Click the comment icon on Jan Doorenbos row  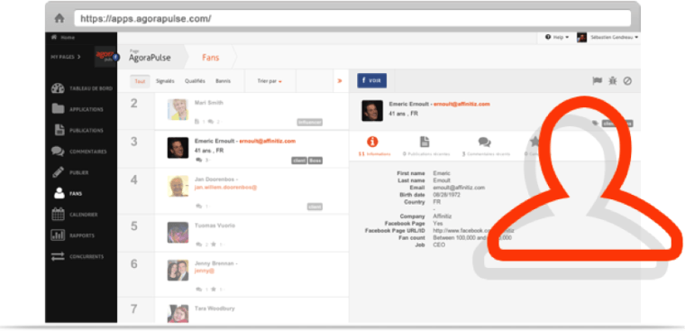[x=199, y=206]
